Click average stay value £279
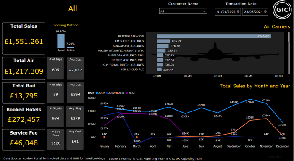Viewport: 294px width, 161px height. (75, 118)
